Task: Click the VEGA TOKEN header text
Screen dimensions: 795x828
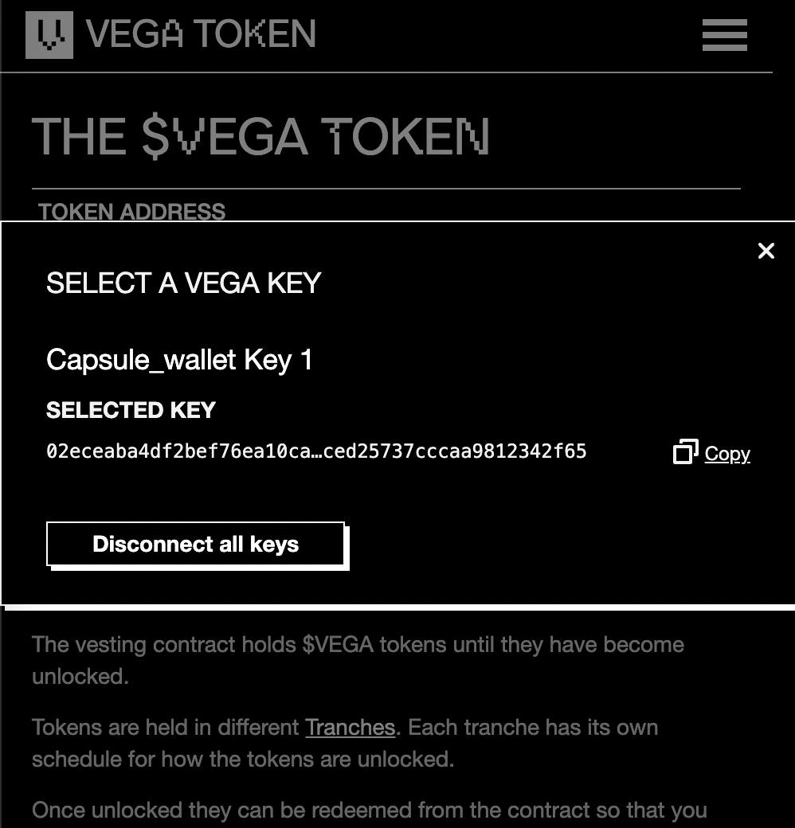Action: [x=203, y=34]
